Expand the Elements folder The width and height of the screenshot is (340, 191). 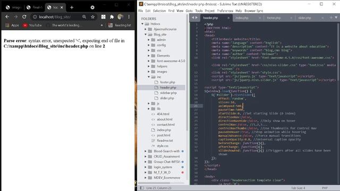click(x=149, y=56)
